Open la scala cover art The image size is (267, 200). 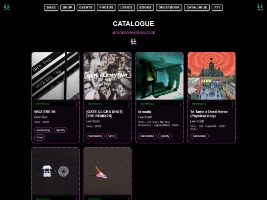[x=160, y=76]
